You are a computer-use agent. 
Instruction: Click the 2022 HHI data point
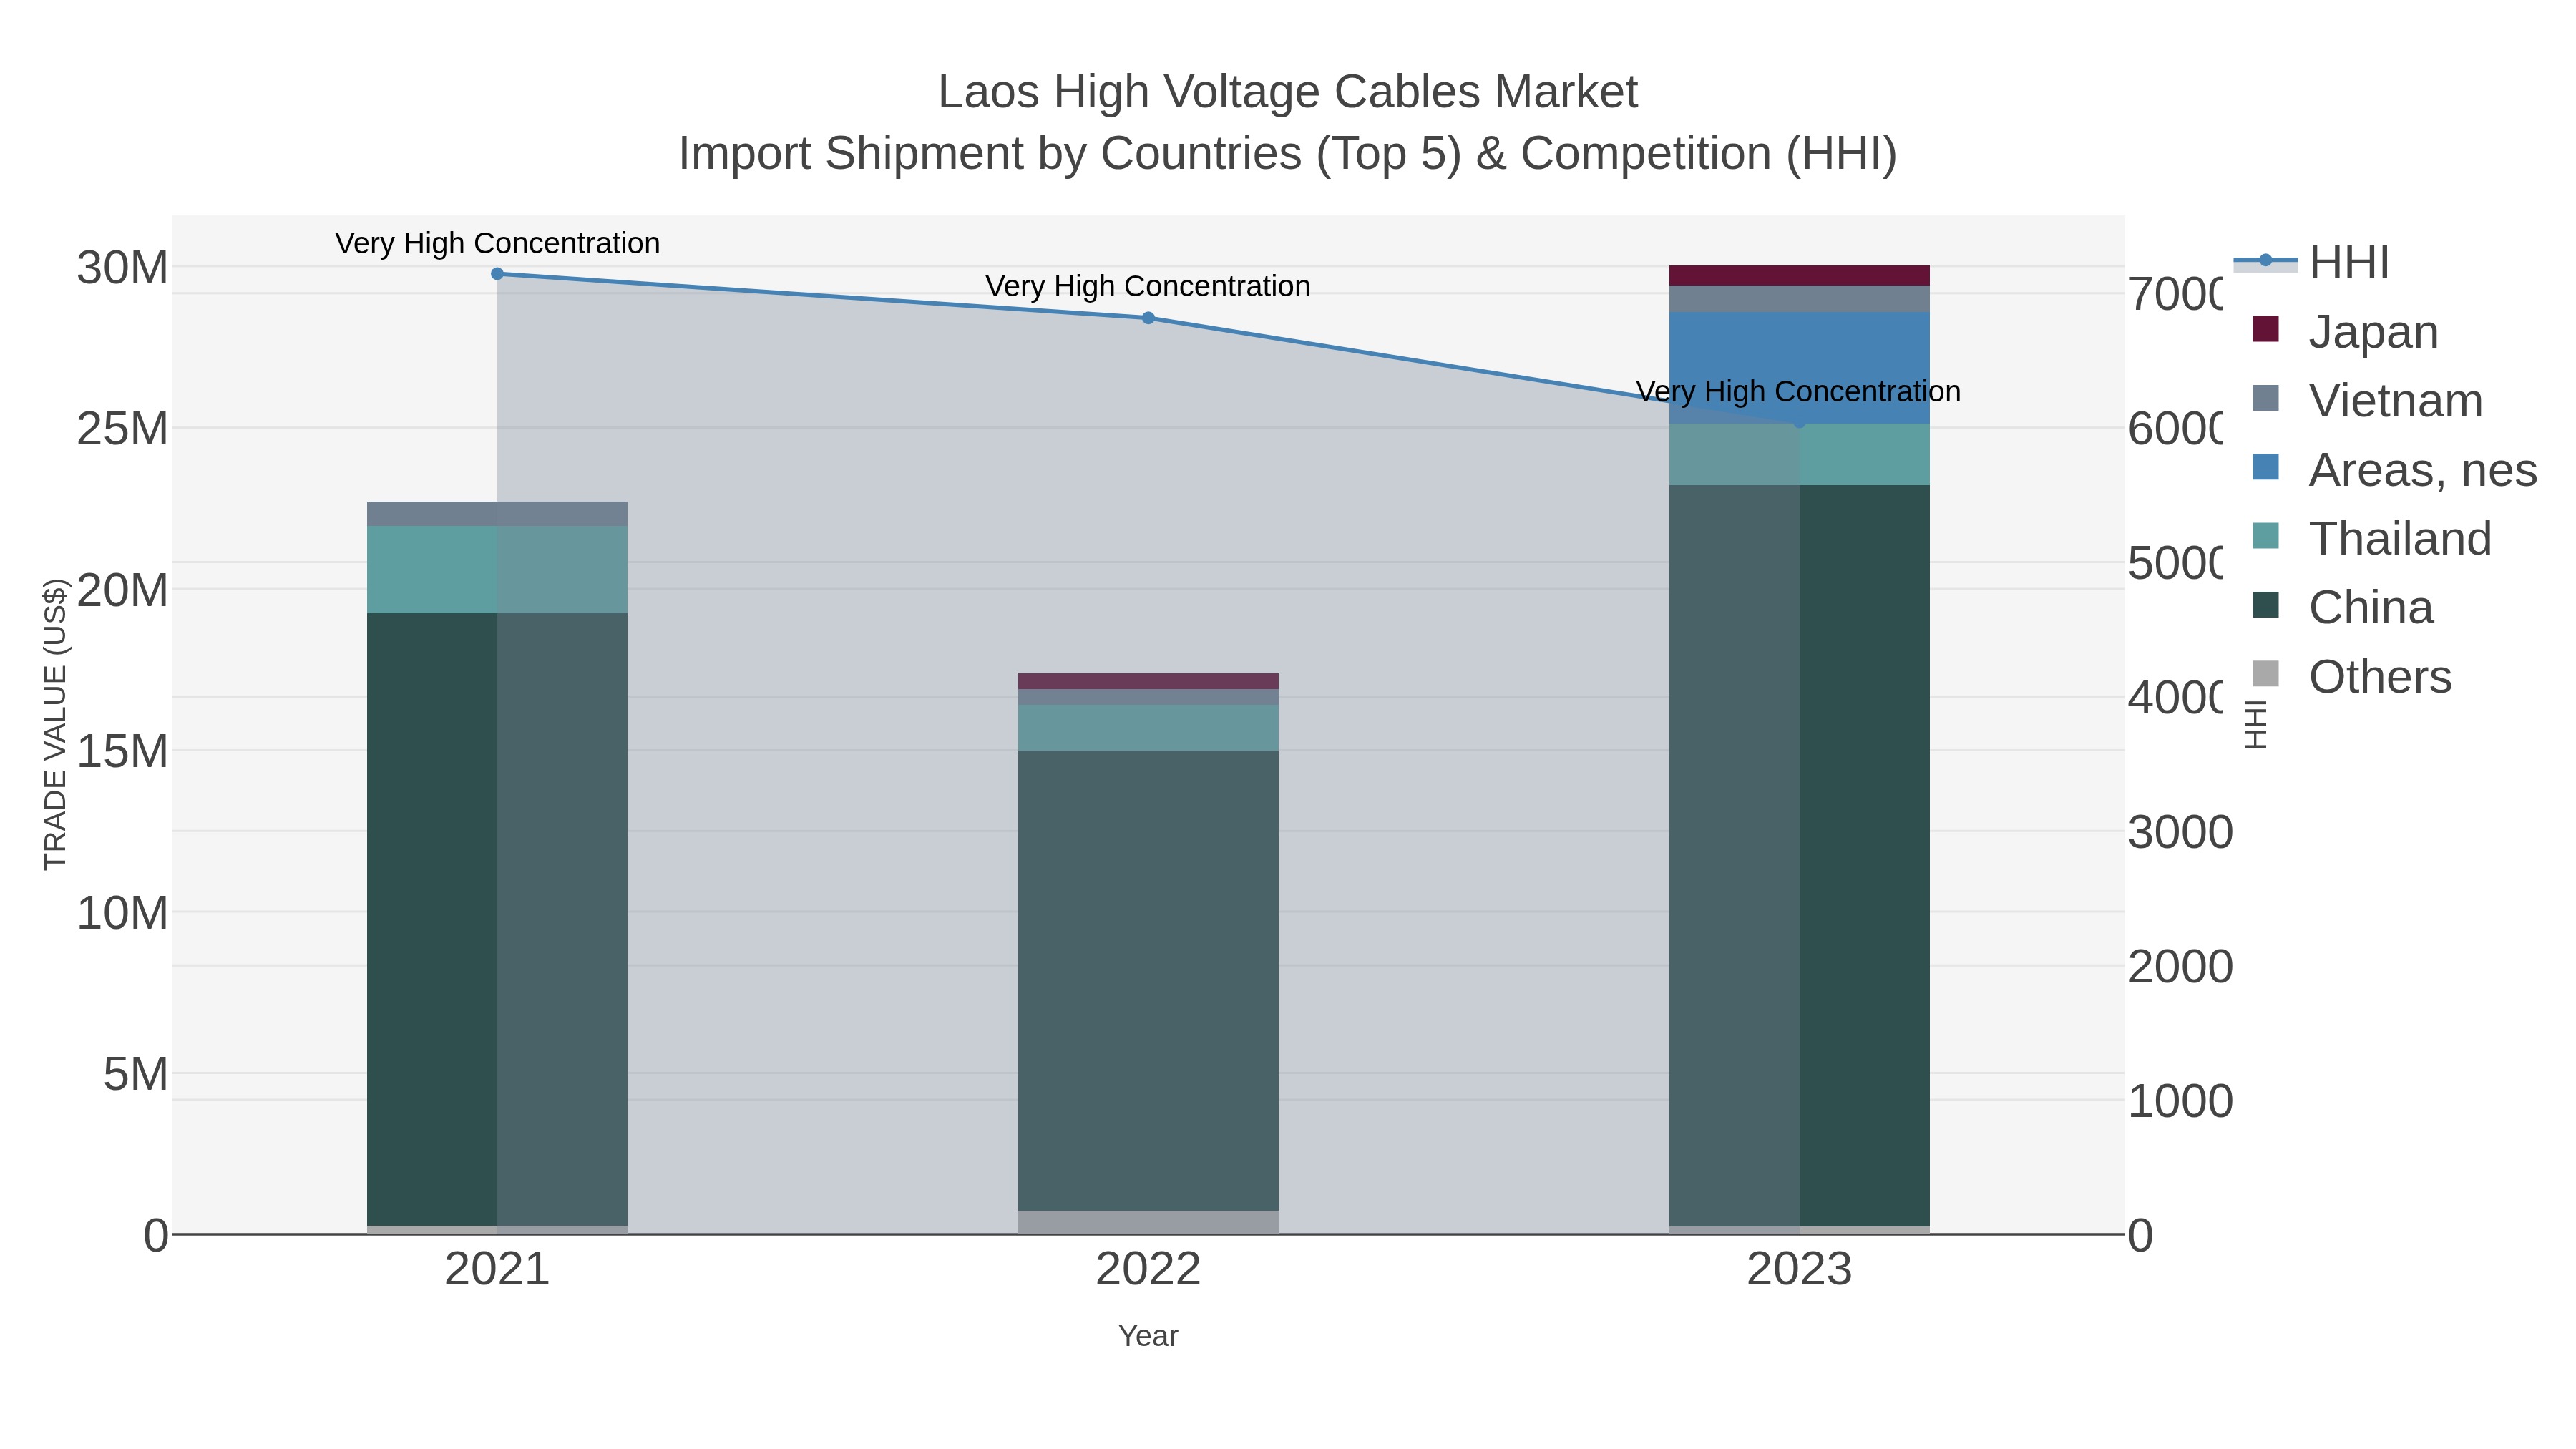pos(1148,318)
